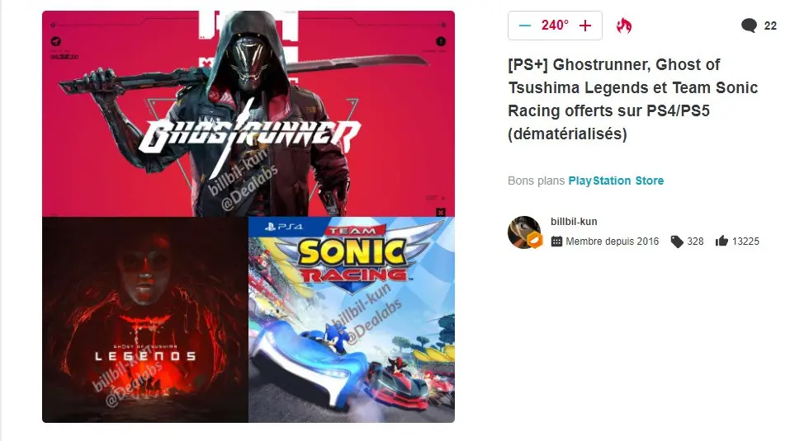Click the 22 comments count
Image resolution: width=790 pixels, height=441 pixels.
pos(770,26)
